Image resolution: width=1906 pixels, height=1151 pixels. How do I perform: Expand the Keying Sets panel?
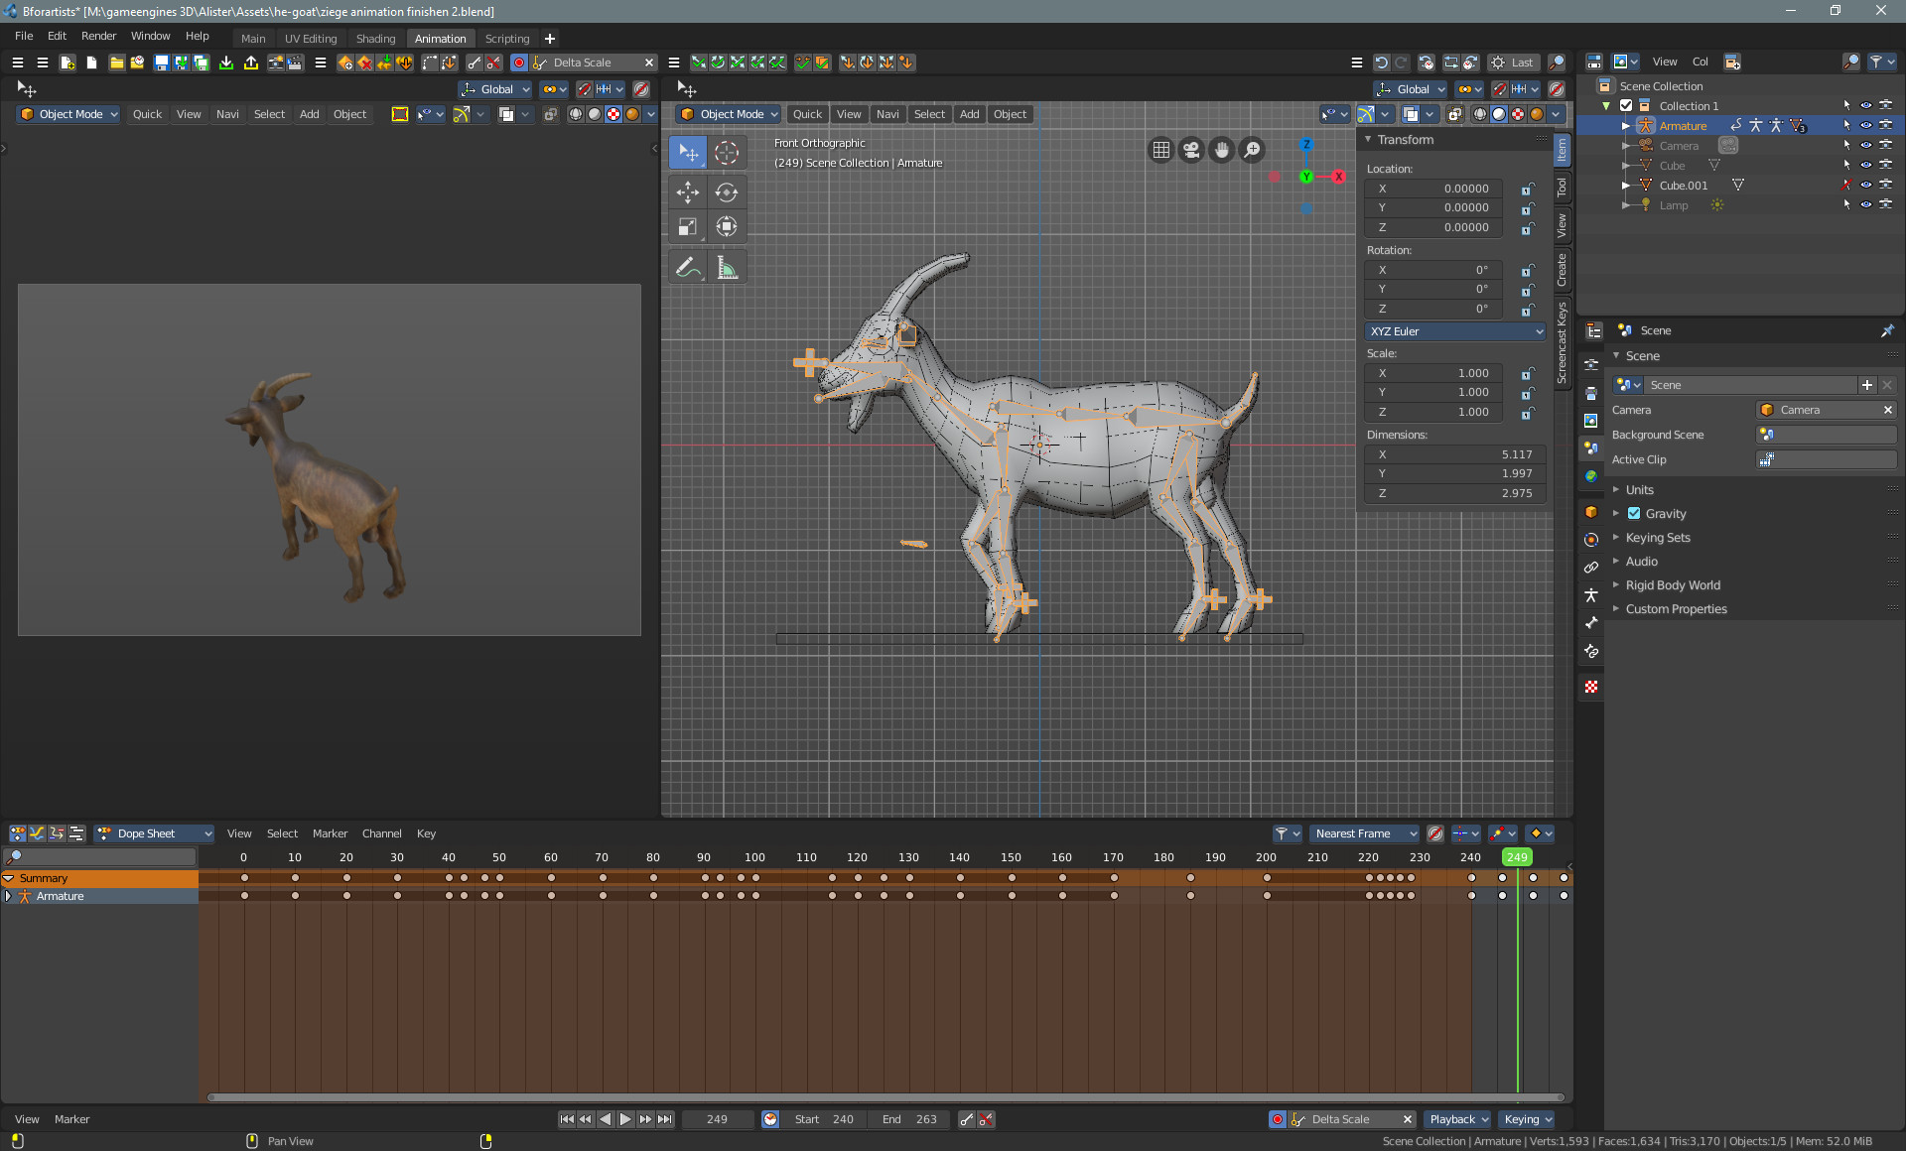[x=1657, y=538]
